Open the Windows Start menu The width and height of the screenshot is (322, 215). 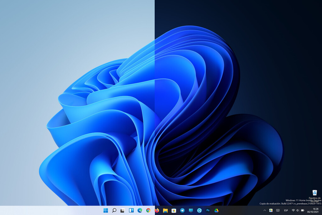[x=106, y=210]
